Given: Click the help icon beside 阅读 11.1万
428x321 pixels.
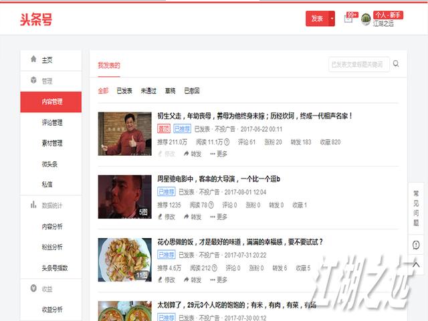Looking at the screenshot, I should tap(227, 142).
